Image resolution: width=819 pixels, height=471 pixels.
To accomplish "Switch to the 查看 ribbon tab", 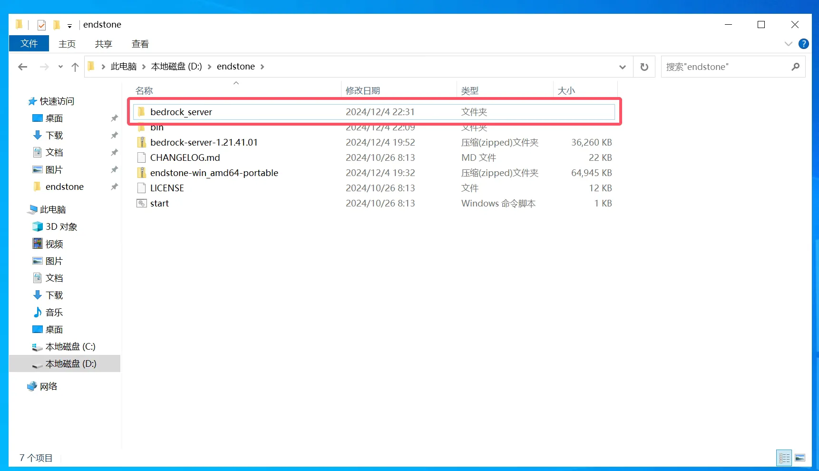I will click(140, 44).
